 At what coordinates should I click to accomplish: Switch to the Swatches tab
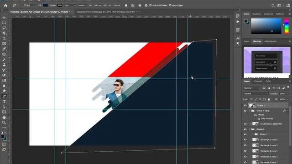coord(257,14)
